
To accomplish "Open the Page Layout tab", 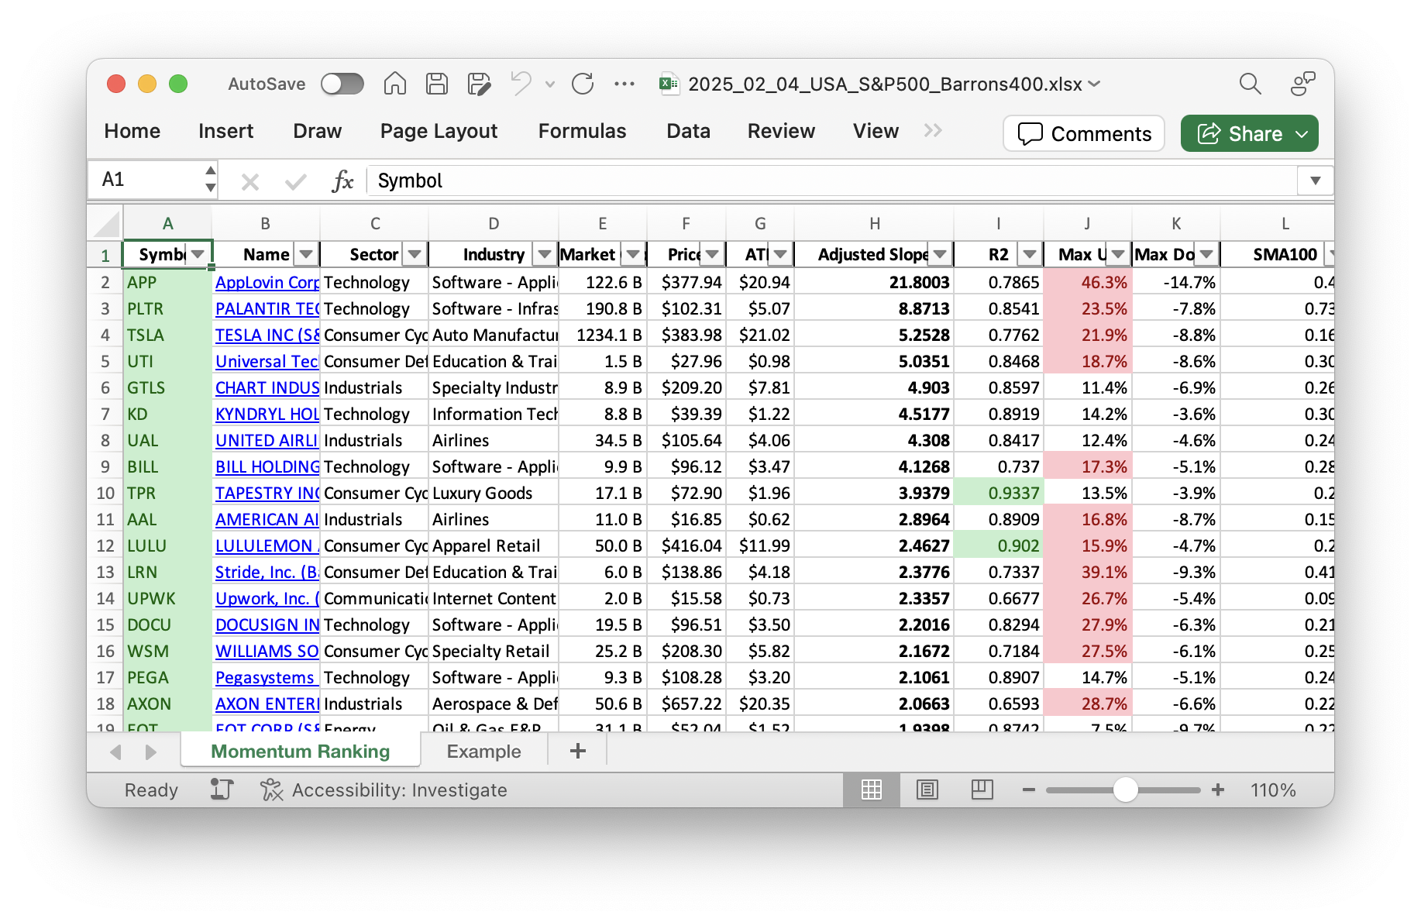I will point(439,131).
